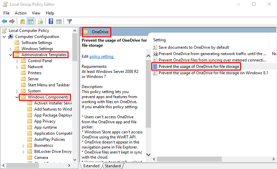Screen dimensions: 277x169
Task: Click the Filter funnel toolbar icon
Action: click(x=69, y=22)
